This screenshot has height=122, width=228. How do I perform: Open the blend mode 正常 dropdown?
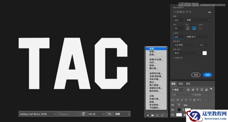(x=181, y=95)
